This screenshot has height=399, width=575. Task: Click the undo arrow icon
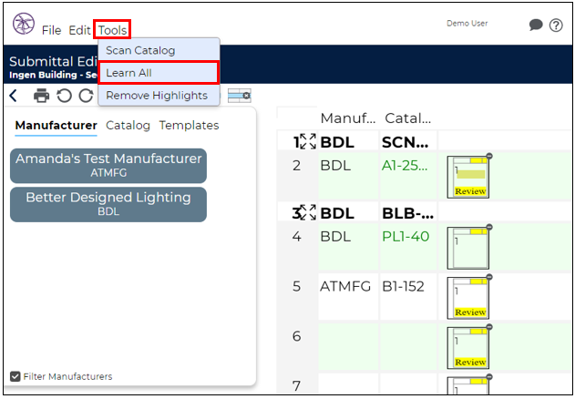pyautogui.click(x=64, y=96)
